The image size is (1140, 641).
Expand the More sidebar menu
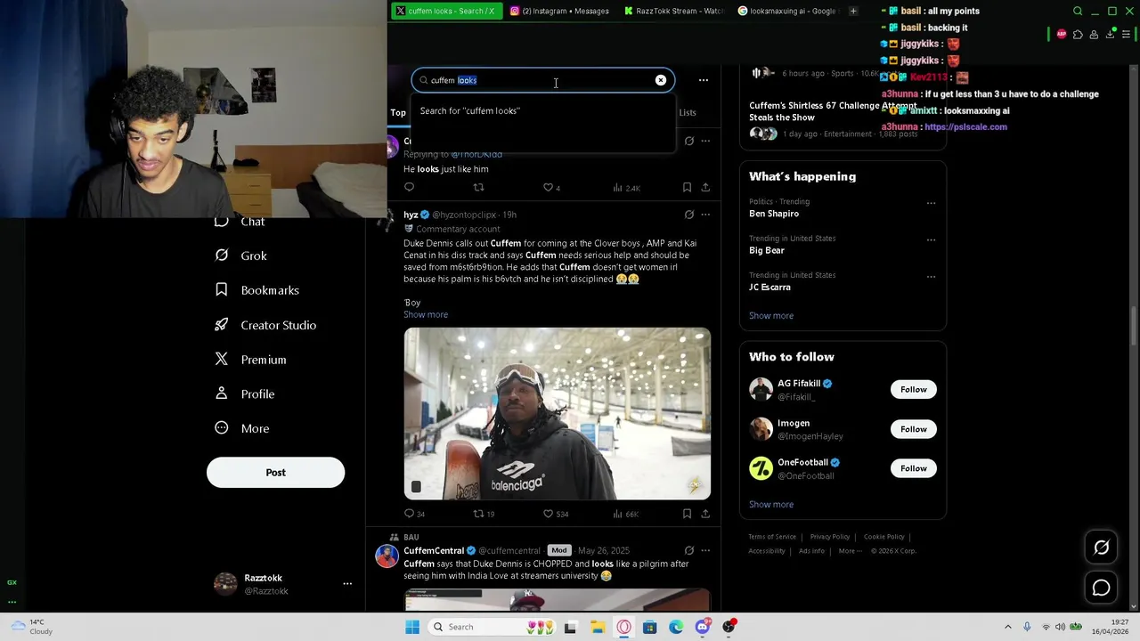pos(241,428)
